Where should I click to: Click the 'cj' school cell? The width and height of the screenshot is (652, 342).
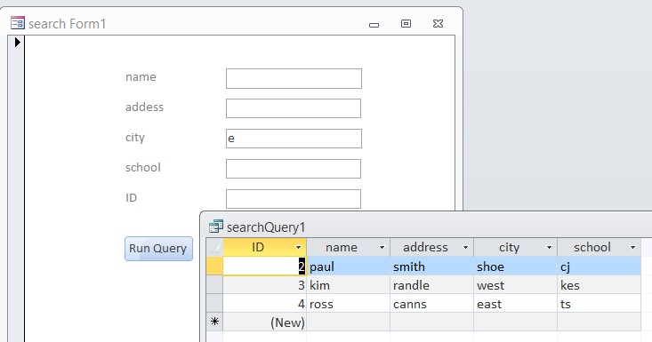pyautogui.click(x=600, y=266)
